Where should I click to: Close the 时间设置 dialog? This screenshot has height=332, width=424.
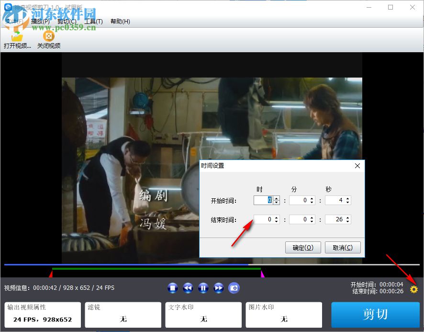(x=357, y=166)
